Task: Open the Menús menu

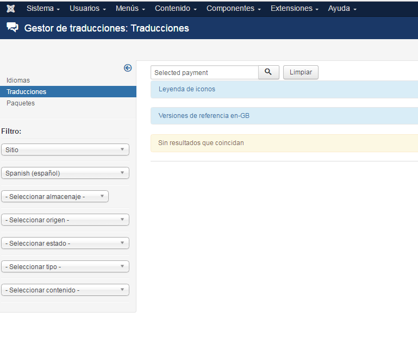Action: [130, 9]
